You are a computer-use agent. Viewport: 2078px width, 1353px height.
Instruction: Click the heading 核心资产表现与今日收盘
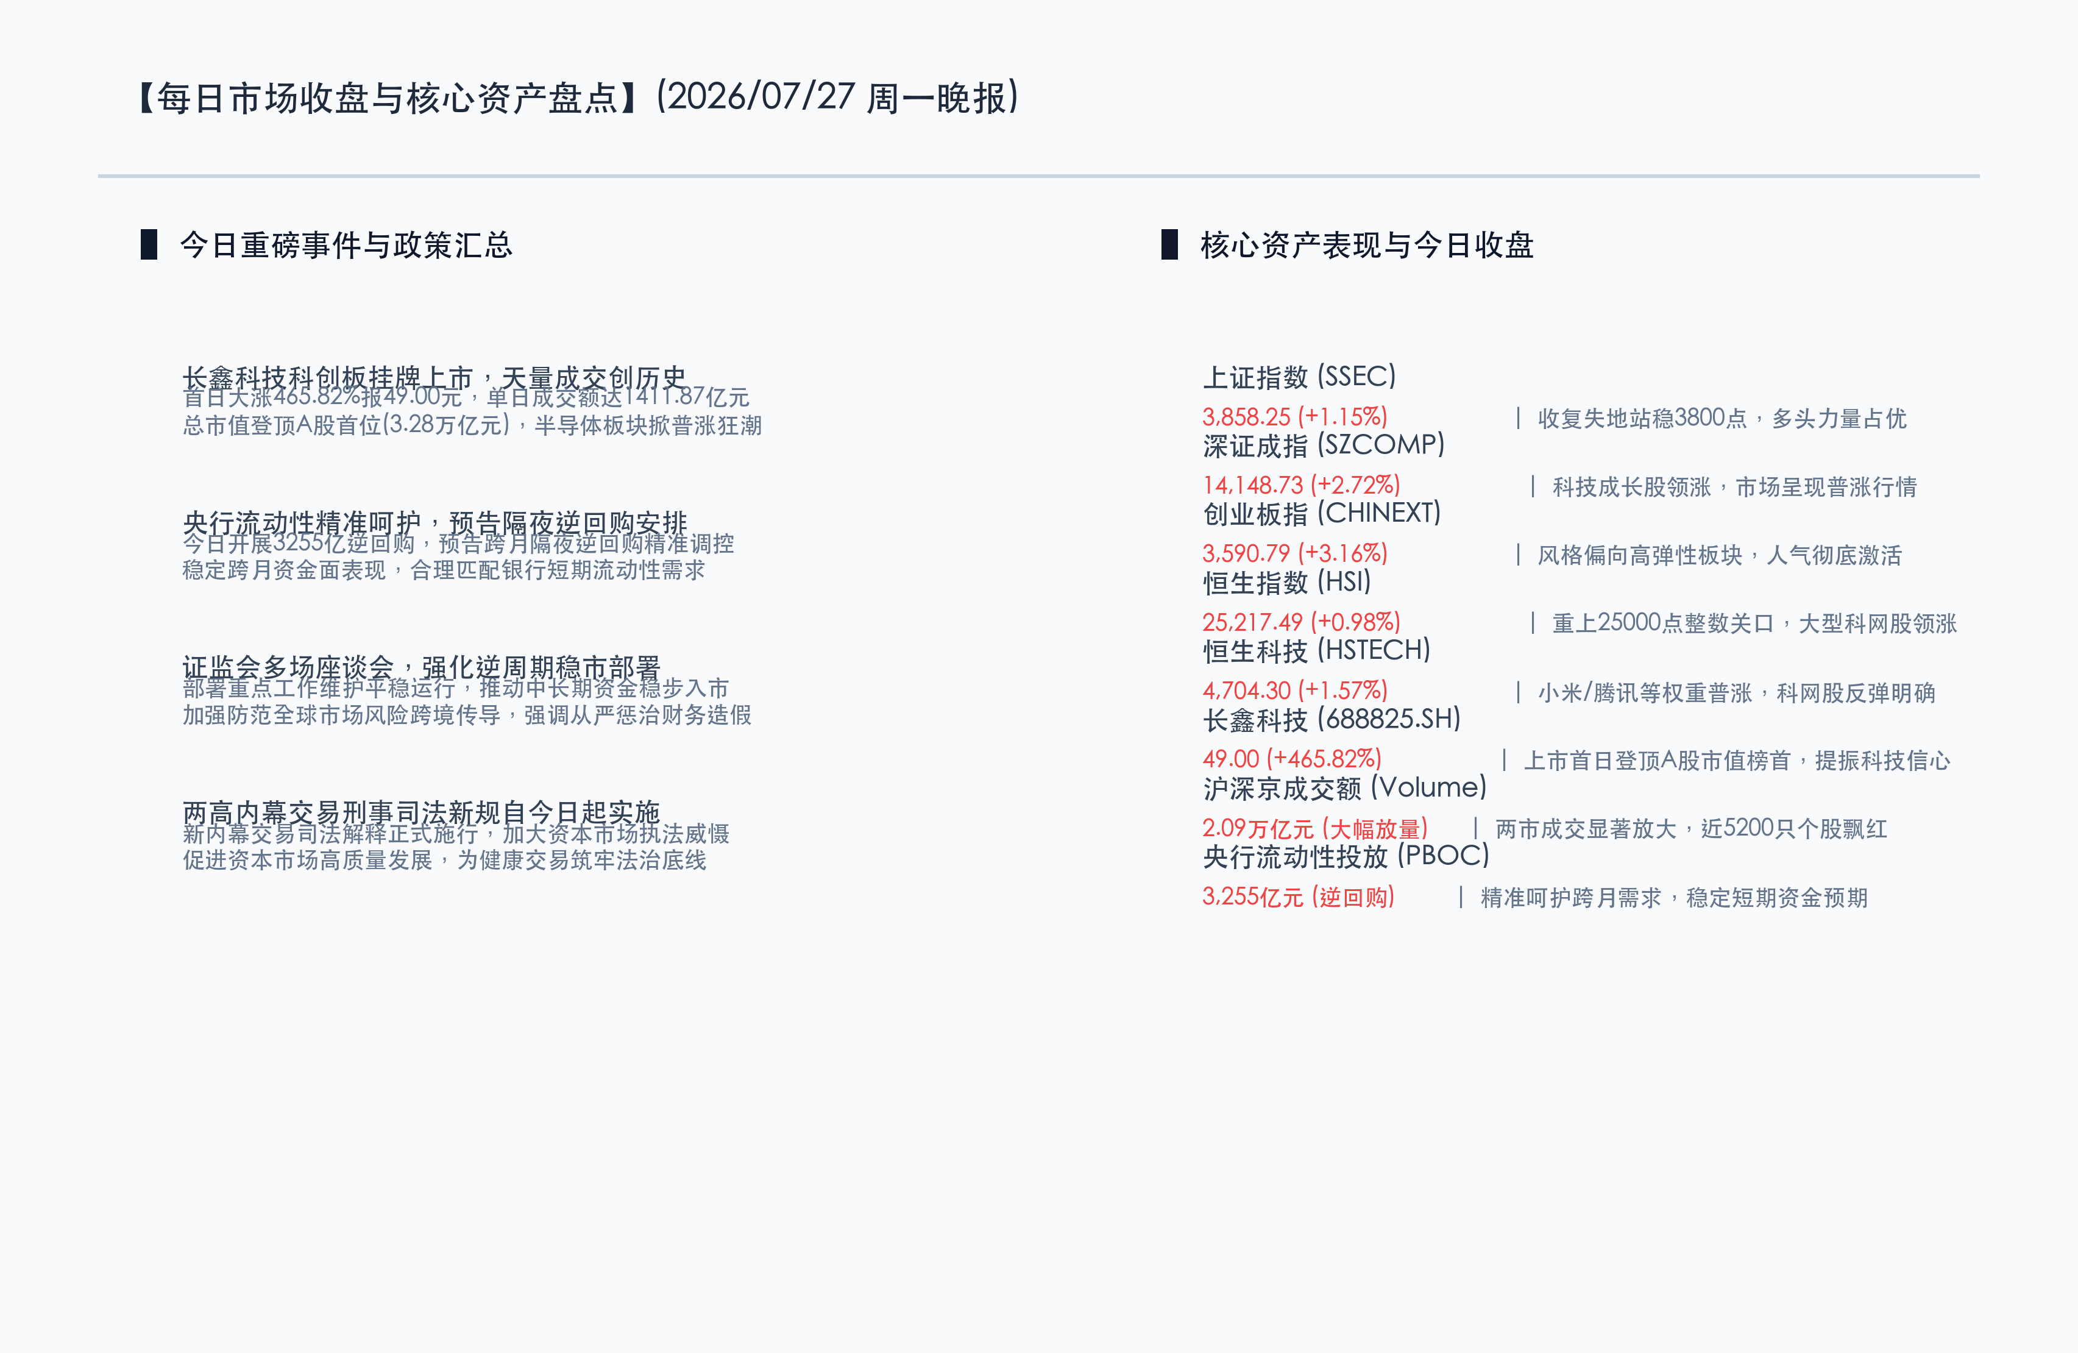pyautogui.click(x=1366, y=244)
